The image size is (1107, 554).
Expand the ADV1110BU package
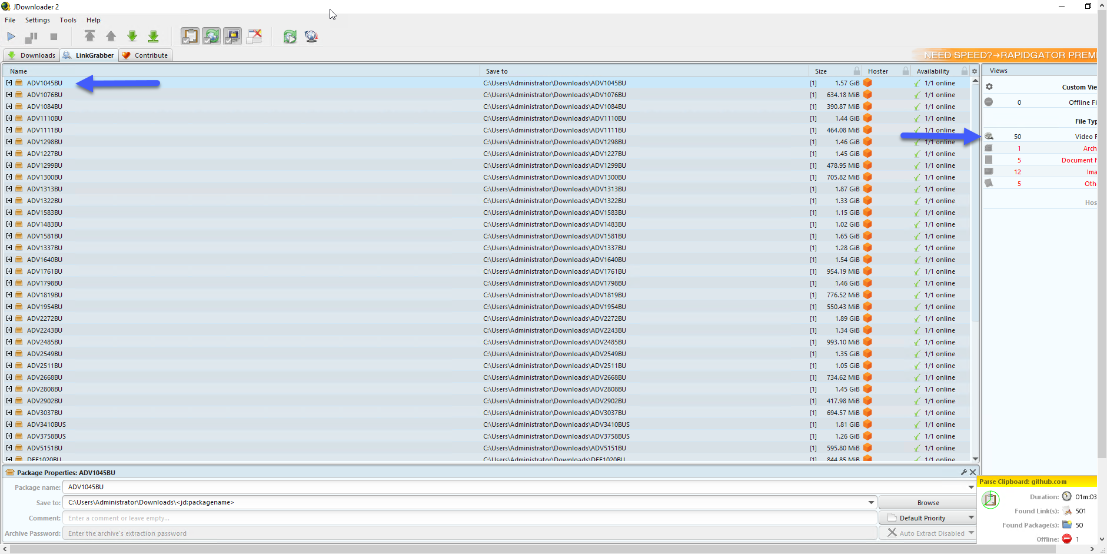pos(9,118)
